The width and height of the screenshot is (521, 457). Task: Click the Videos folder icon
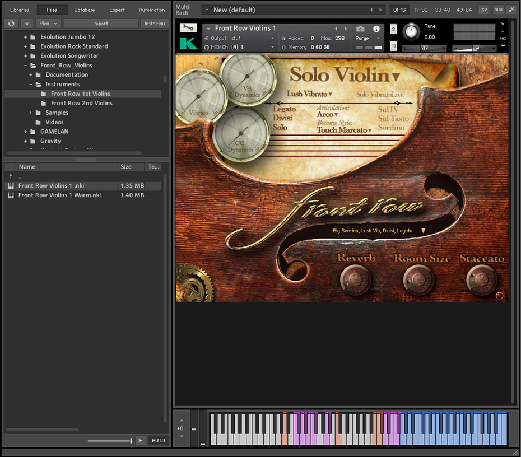38,122
